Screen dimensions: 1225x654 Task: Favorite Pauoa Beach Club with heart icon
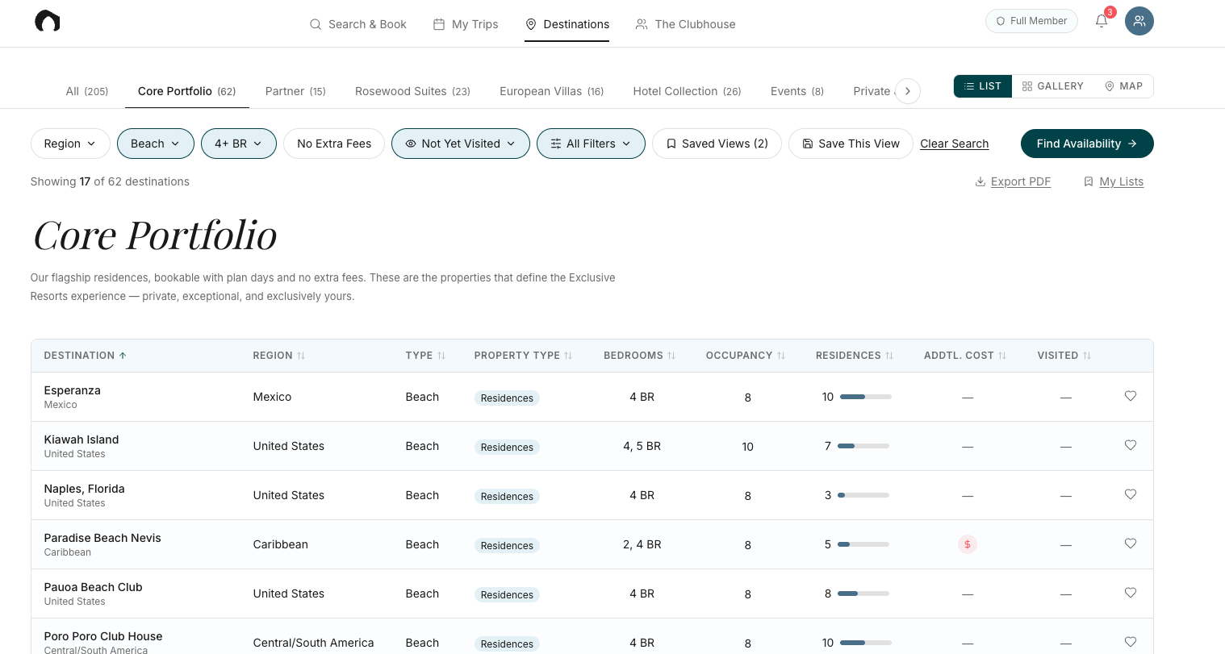pyautogui.click(x=1131, y=593)
